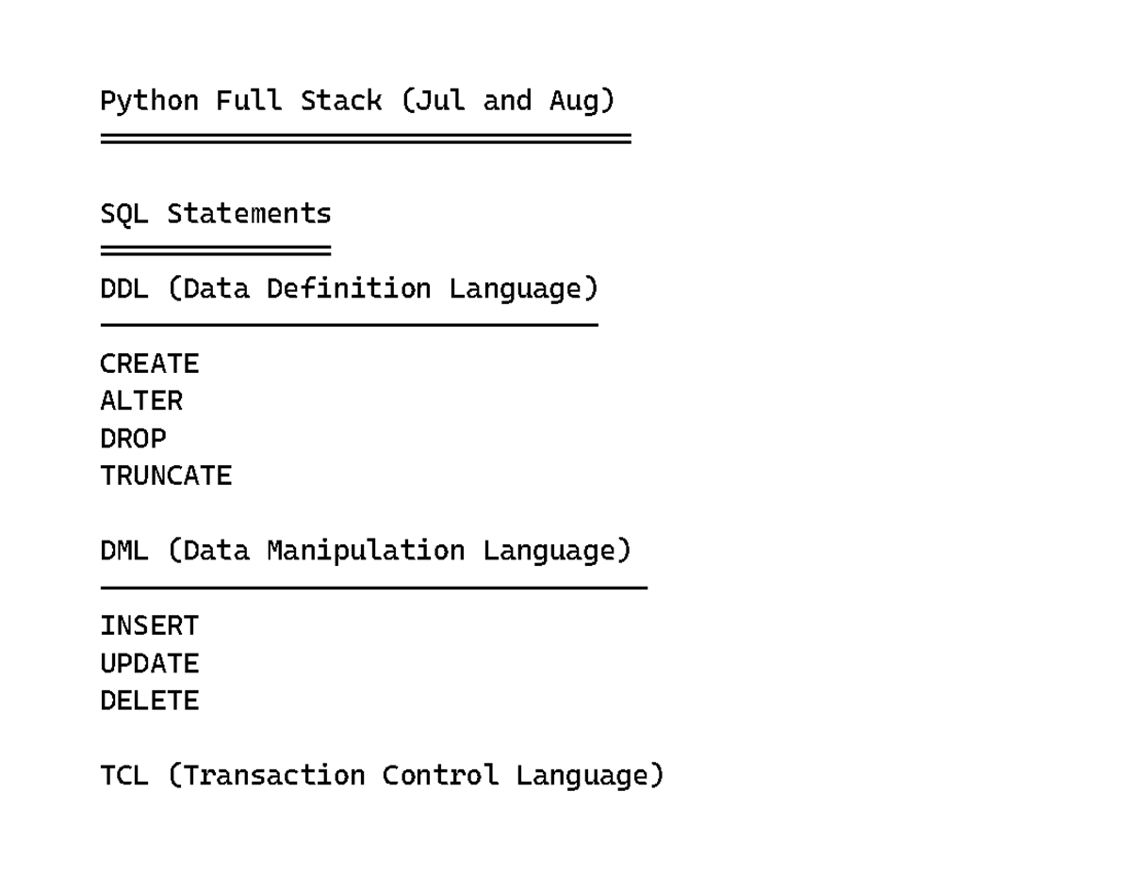The height and width of the screenshot is (873, 1131).
Task: Click the double underline beneath the title
Action: [x=366, y=138]
